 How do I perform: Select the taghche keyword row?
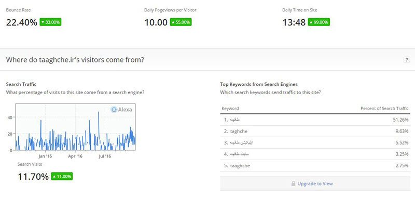coord(315,131)
